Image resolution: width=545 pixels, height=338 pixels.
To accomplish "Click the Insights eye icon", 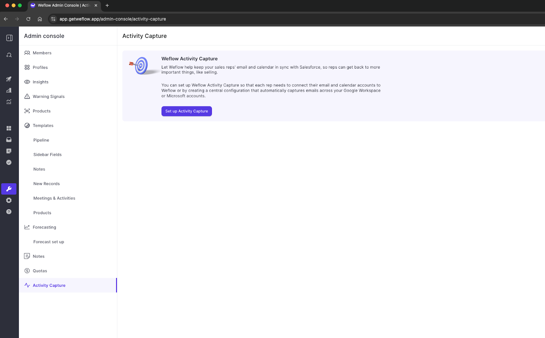I will pos(27,82).
